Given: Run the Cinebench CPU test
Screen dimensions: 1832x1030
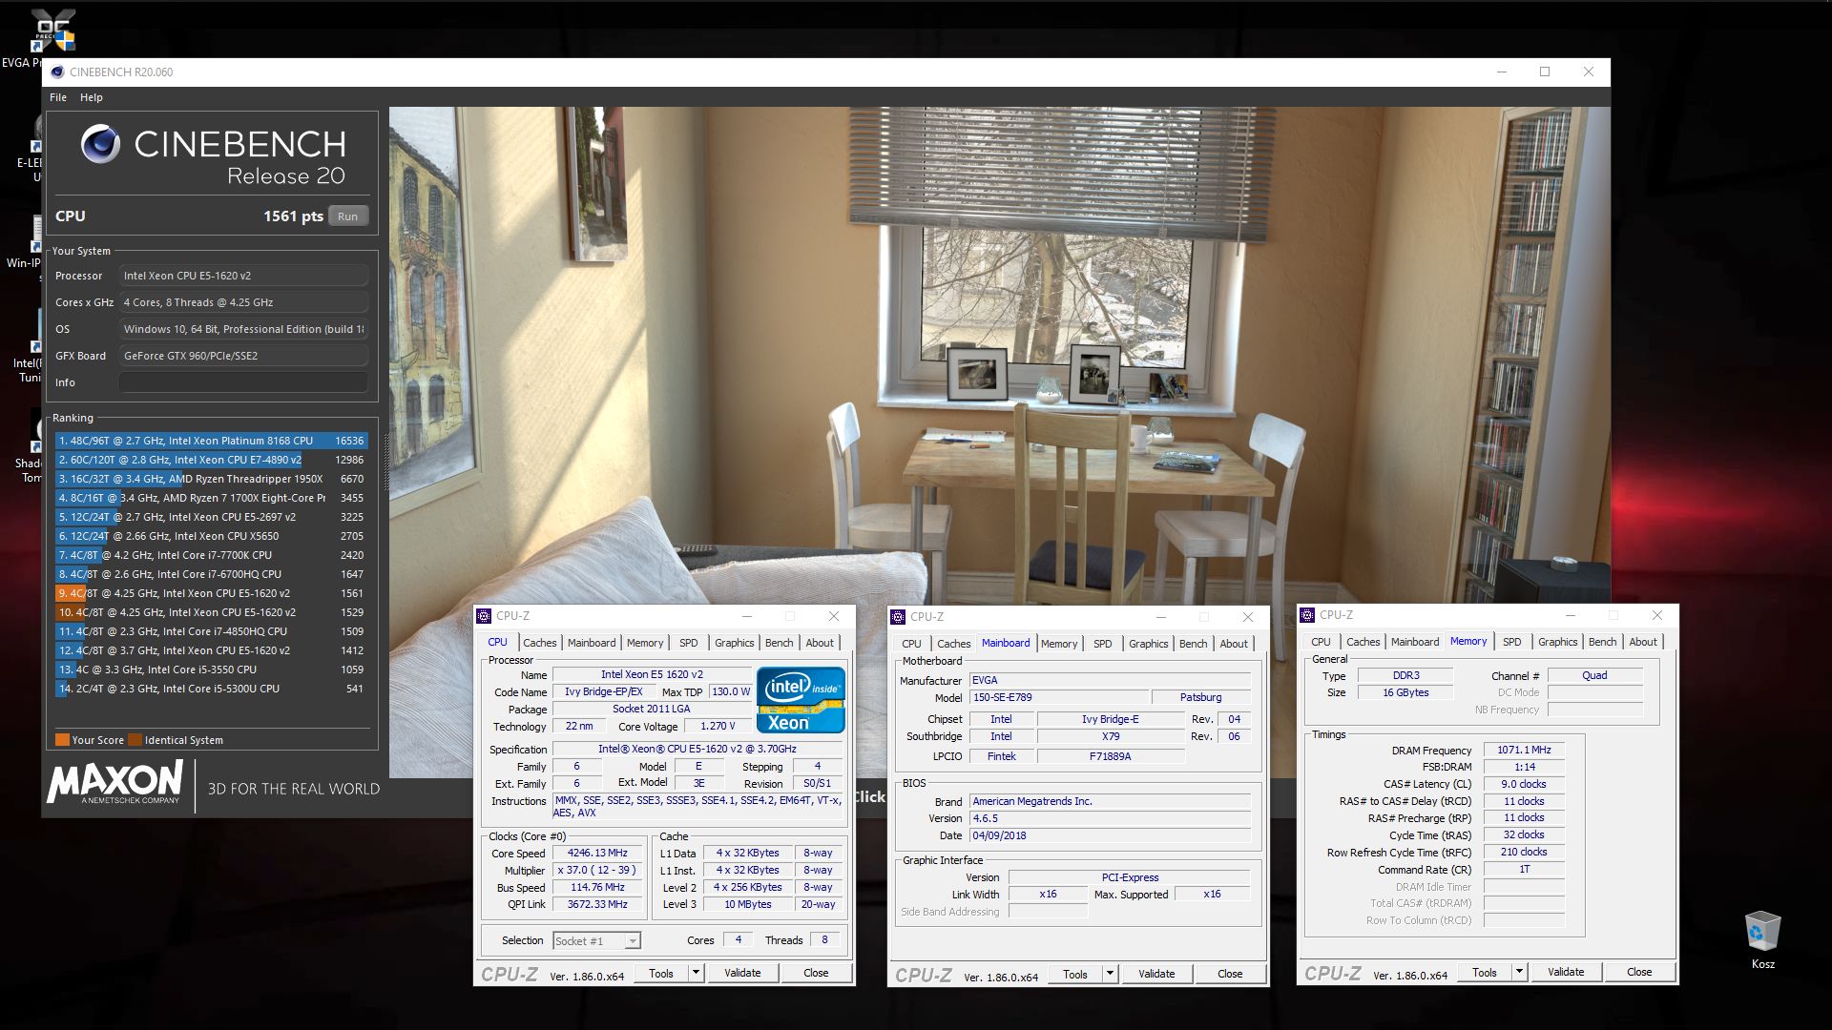Looking at the screenshot, I should 347,216.
